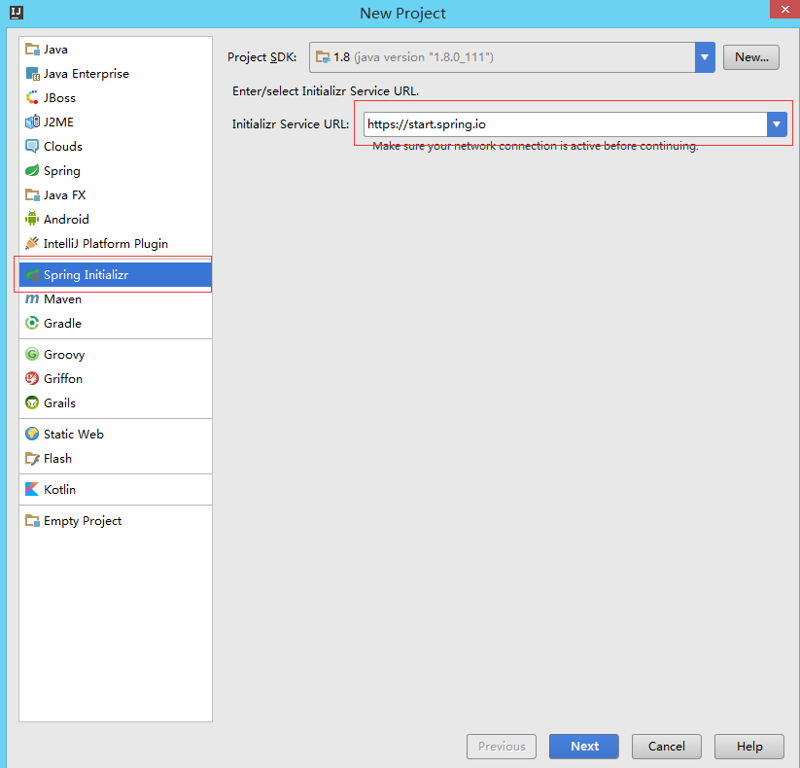Image resolution: width=800 pixels, height=768 pixels.
Task: Click the Empty Project folder icon
Action: [x=32, y=521]
